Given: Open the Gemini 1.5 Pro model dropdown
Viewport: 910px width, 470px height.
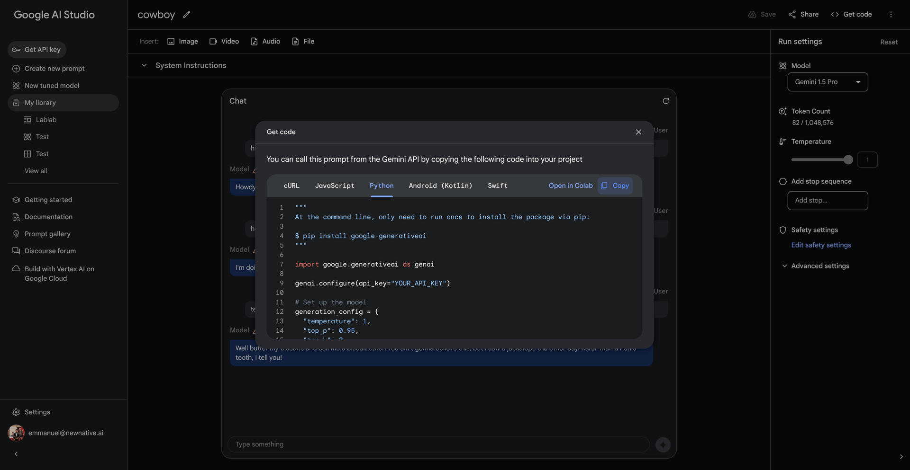Looking at the screenshot, I should [x=828, y=82].
